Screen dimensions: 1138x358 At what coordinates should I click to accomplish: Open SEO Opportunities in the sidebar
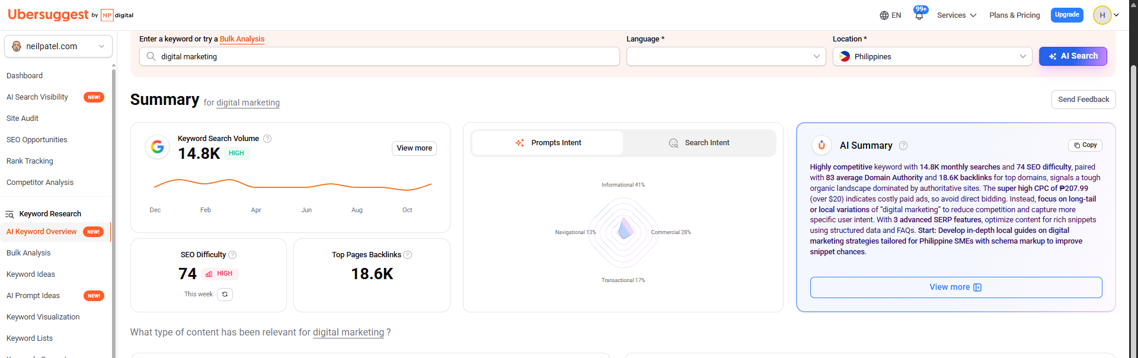click(37, 140)
